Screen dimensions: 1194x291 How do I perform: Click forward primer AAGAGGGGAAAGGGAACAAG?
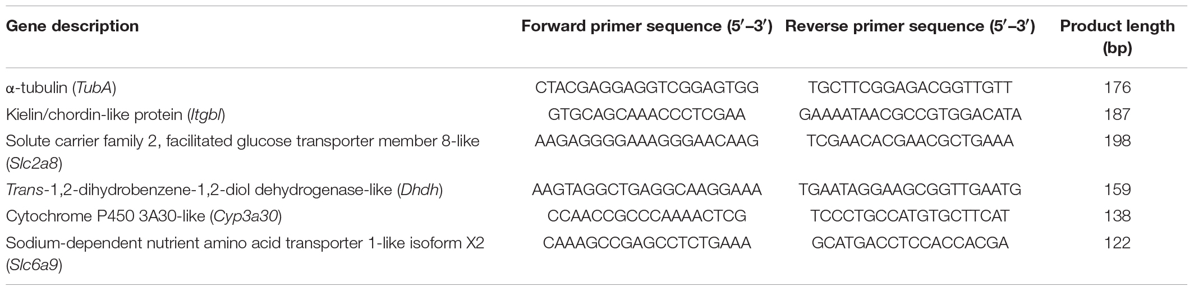(647, 141)
